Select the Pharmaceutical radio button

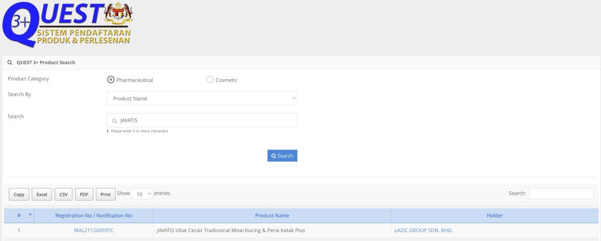(110, 80)
